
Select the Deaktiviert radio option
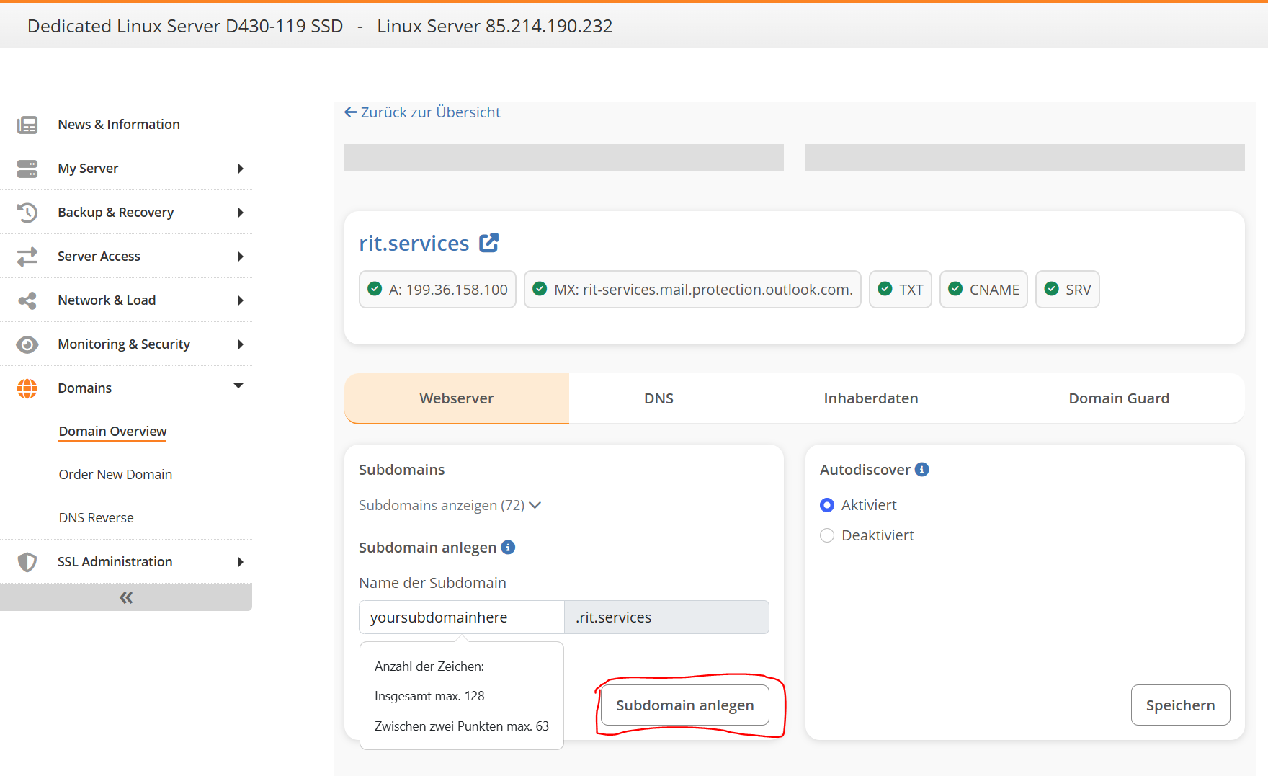827,535
